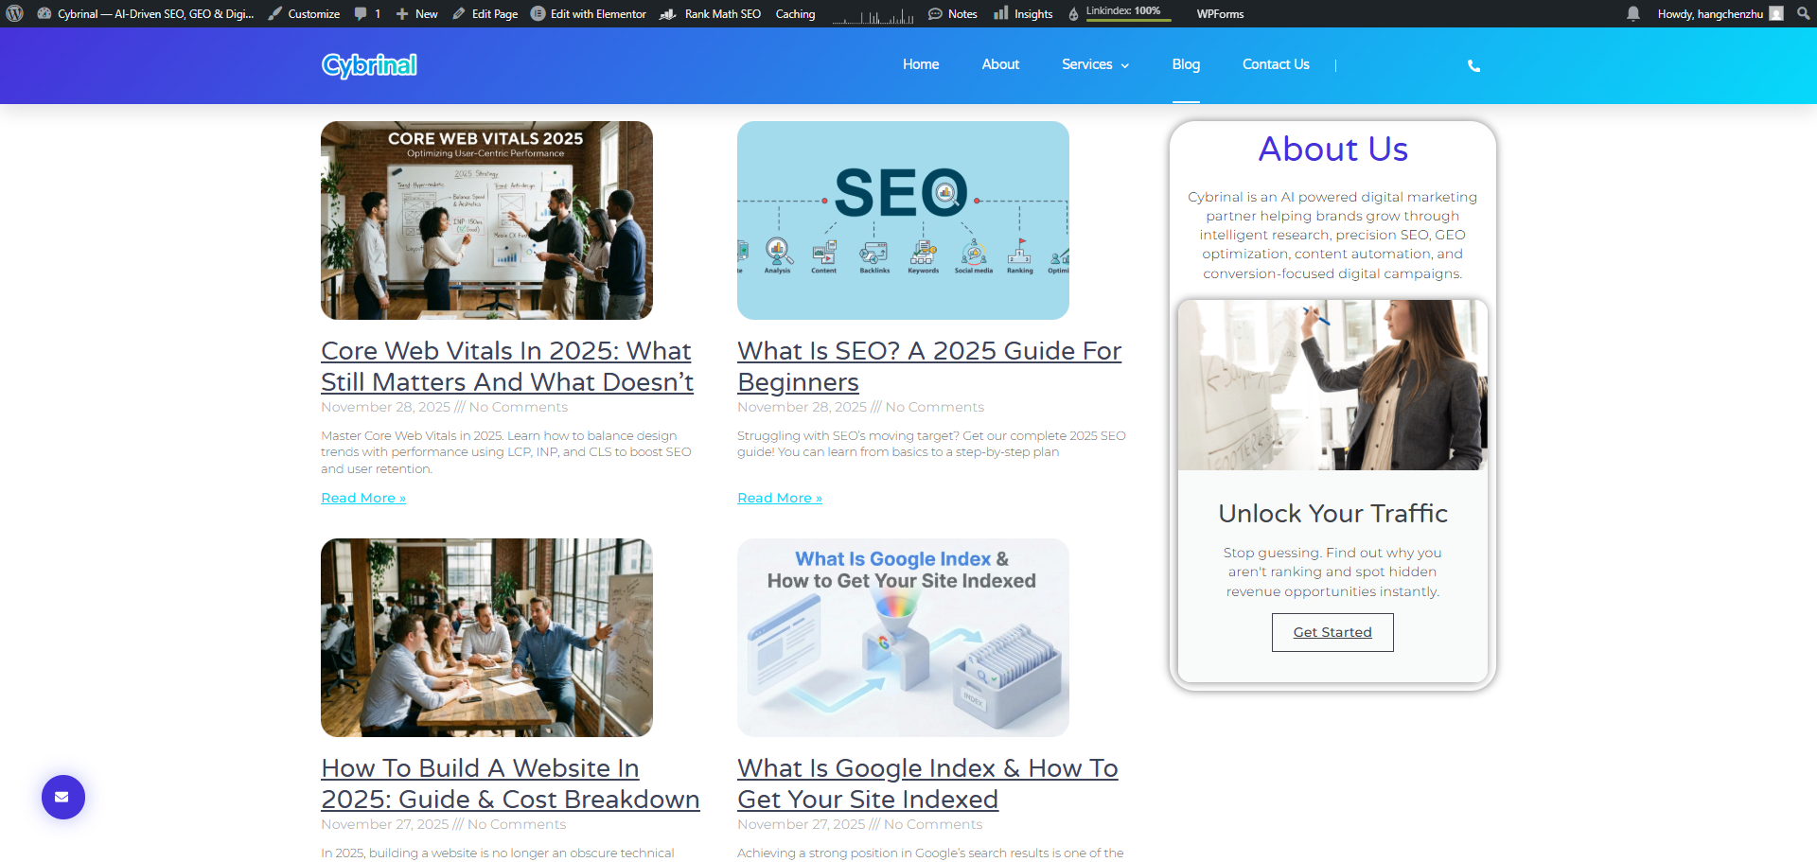This screenshot has width=1817, height=862.
Task: Click the Cybrinal logo
Action: pos(369,64)
